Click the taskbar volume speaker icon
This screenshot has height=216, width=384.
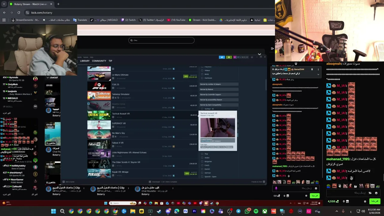tap(363, 211)
